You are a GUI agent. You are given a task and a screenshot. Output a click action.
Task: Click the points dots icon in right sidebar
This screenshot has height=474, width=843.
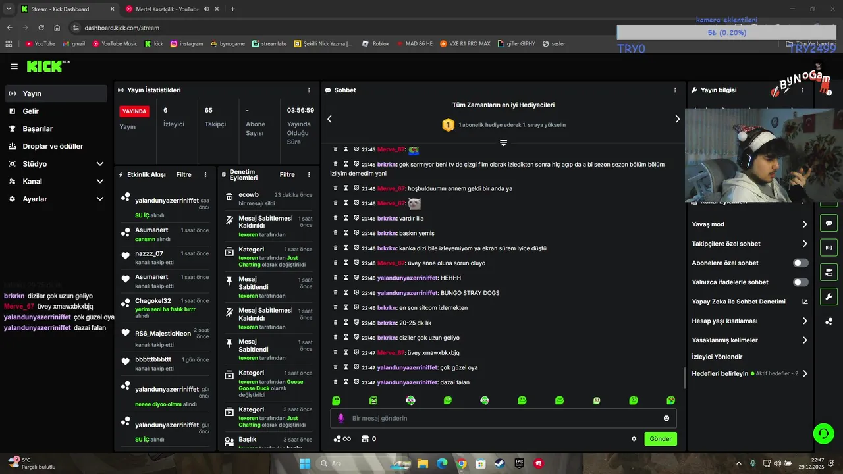829,321
